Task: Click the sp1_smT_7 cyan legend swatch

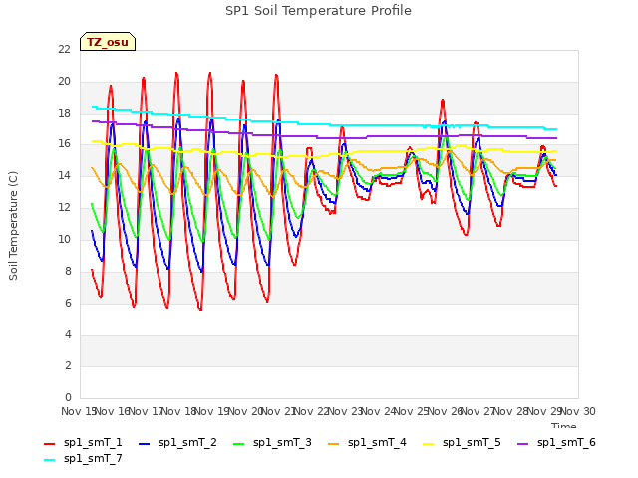Action: click(x=49, y=460)
